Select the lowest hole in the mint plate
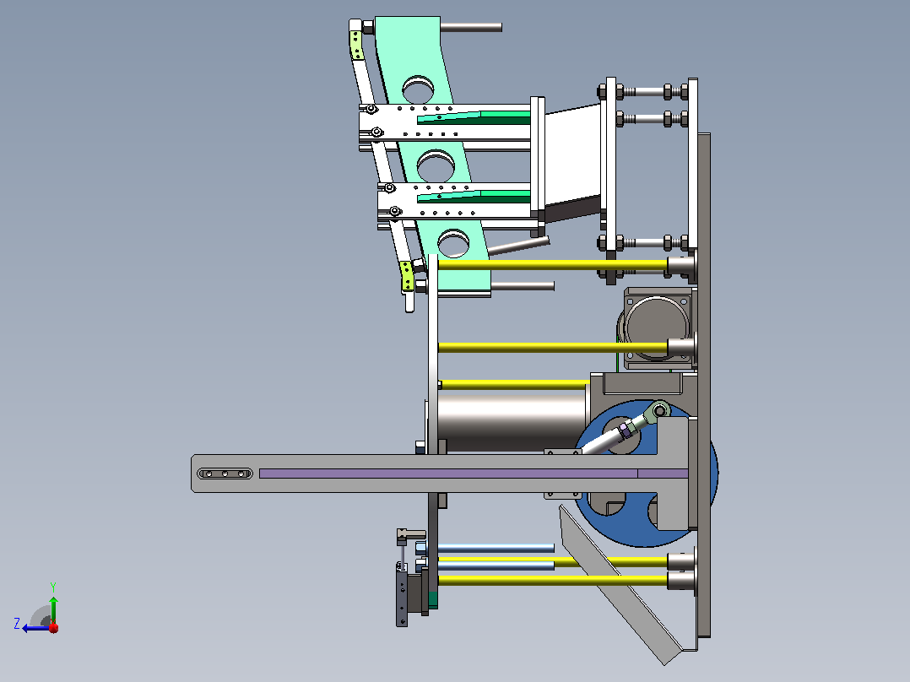 [x=454, y=242]
